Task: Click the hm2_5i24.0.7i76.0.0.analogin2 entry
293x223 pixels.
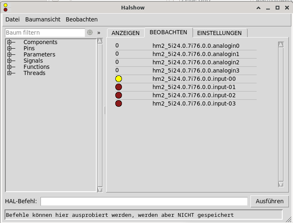Action: tap(196, 62)
